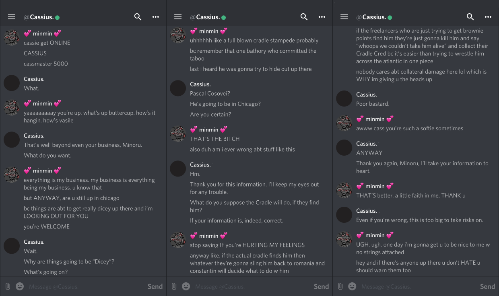This screenshot has height=296, width=499.
Task: Expand the three-dot menu in the middle panel
Action: 322,17
